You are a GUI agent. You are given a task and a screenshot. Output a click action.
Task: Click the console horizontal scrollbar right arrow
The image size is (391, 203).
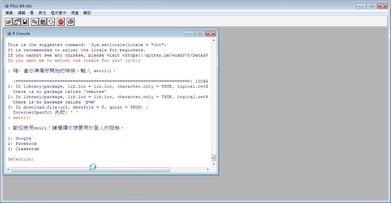tap(208, 170)
